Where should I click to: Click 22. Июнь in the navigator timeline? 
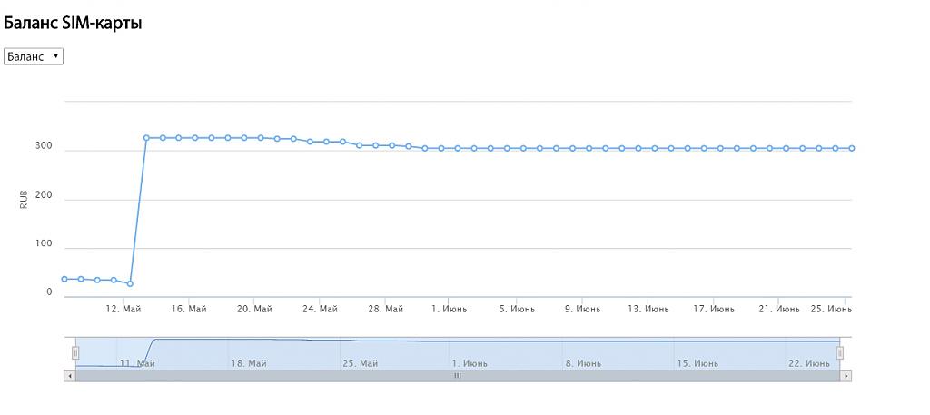(x=808, y=363)
